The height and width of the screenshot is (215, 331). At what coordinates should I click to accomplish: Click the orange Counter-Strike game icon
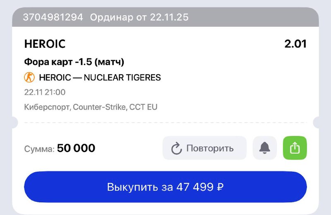(29, 77)
